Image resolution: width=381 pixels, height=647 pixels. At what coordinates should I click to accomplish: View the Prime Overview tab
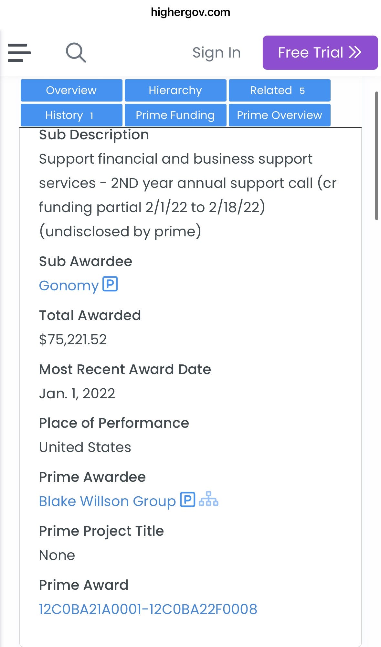[x=280, y=115]
